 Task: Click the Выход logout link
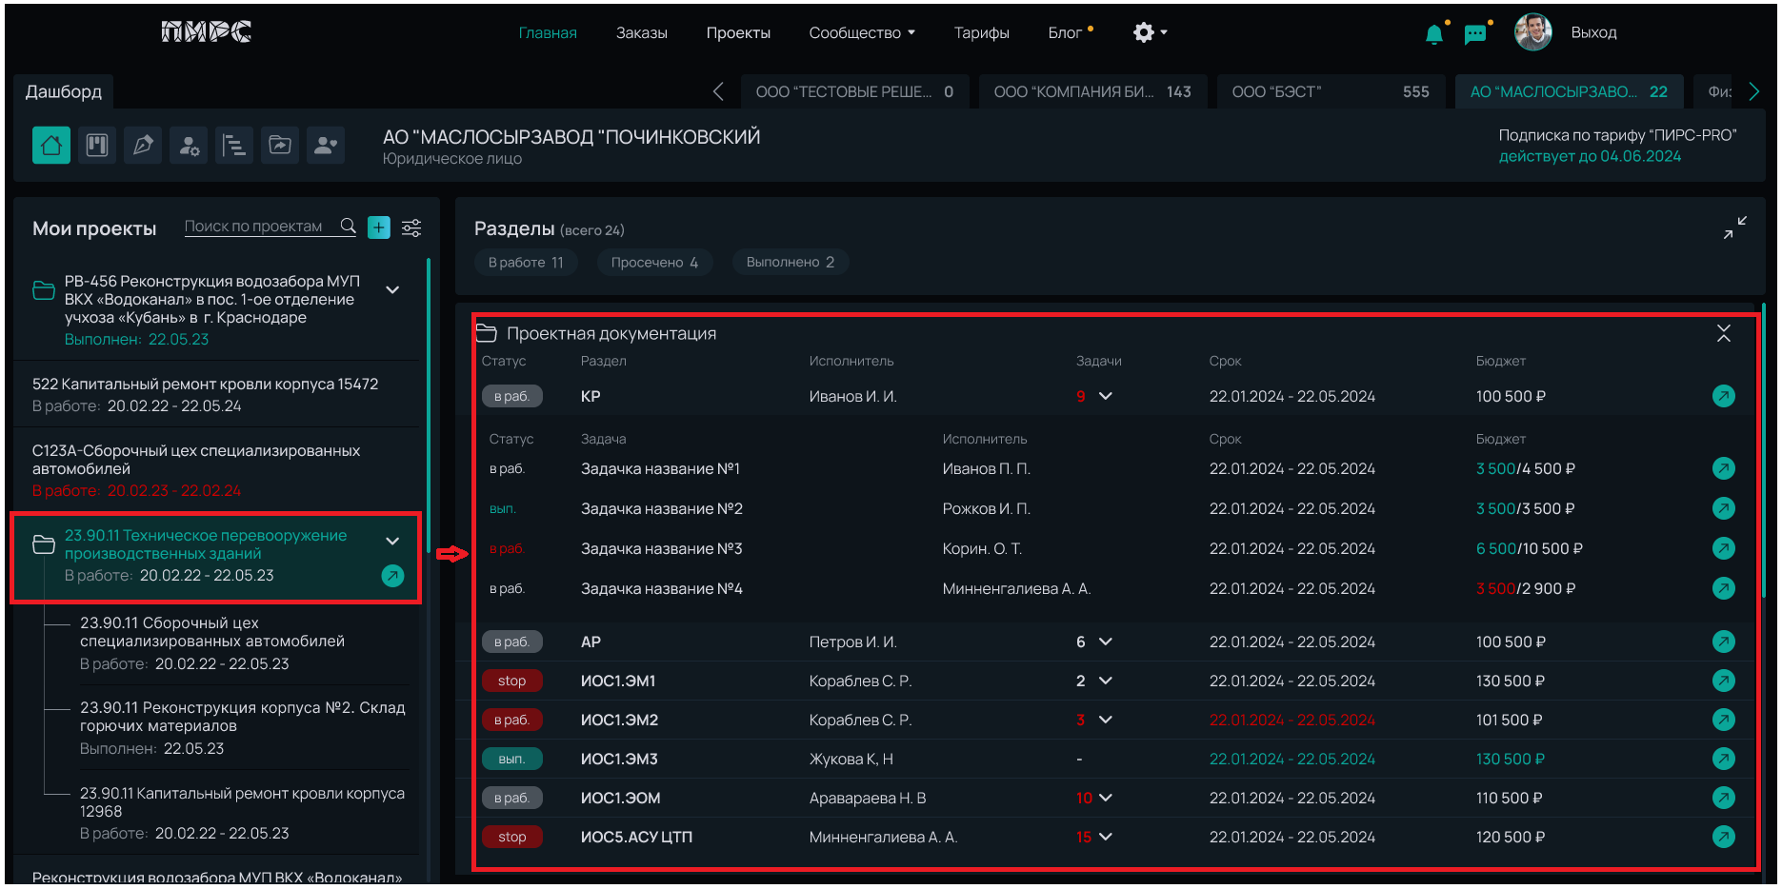[x=1593, y=33]
